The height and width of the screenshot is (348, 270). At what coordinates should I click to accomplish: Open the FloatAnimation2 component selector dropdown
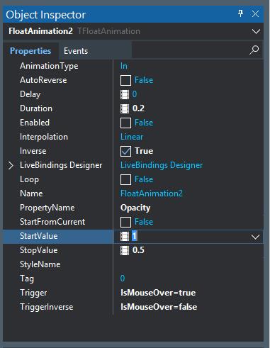click(x=256, y=31)
